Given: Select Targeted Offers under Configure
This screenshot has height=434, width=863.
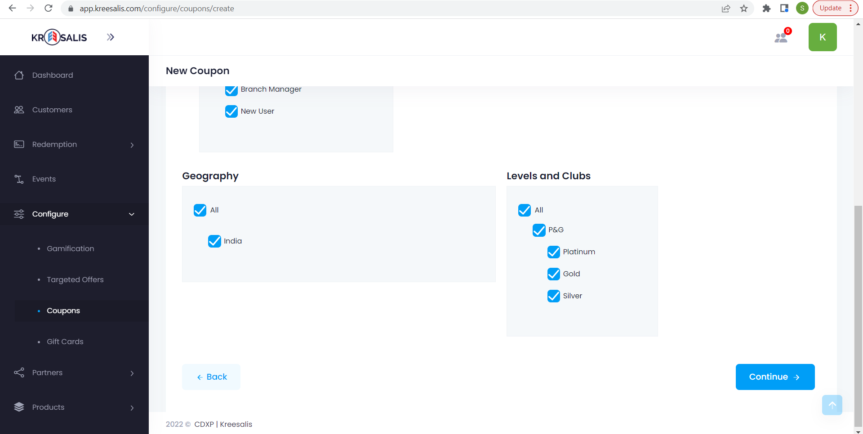Looking at the screenshot, I should 75,279.
